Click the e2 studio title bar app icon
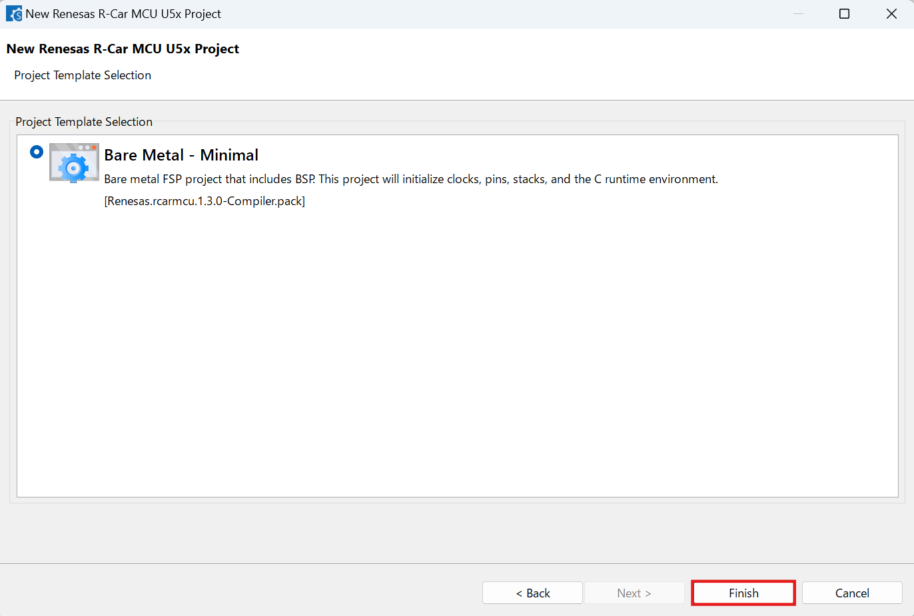This screenshot has height=616, width=914. (x=14, y=13)
